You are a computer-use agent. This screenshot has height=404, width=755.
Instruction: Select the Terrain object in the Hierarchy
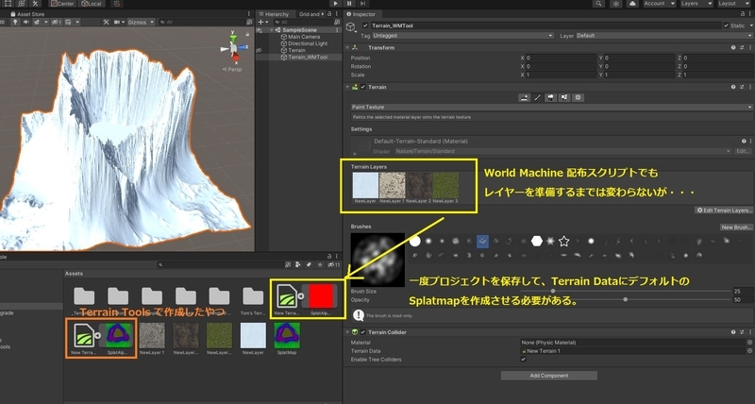[x=296, y=50]
